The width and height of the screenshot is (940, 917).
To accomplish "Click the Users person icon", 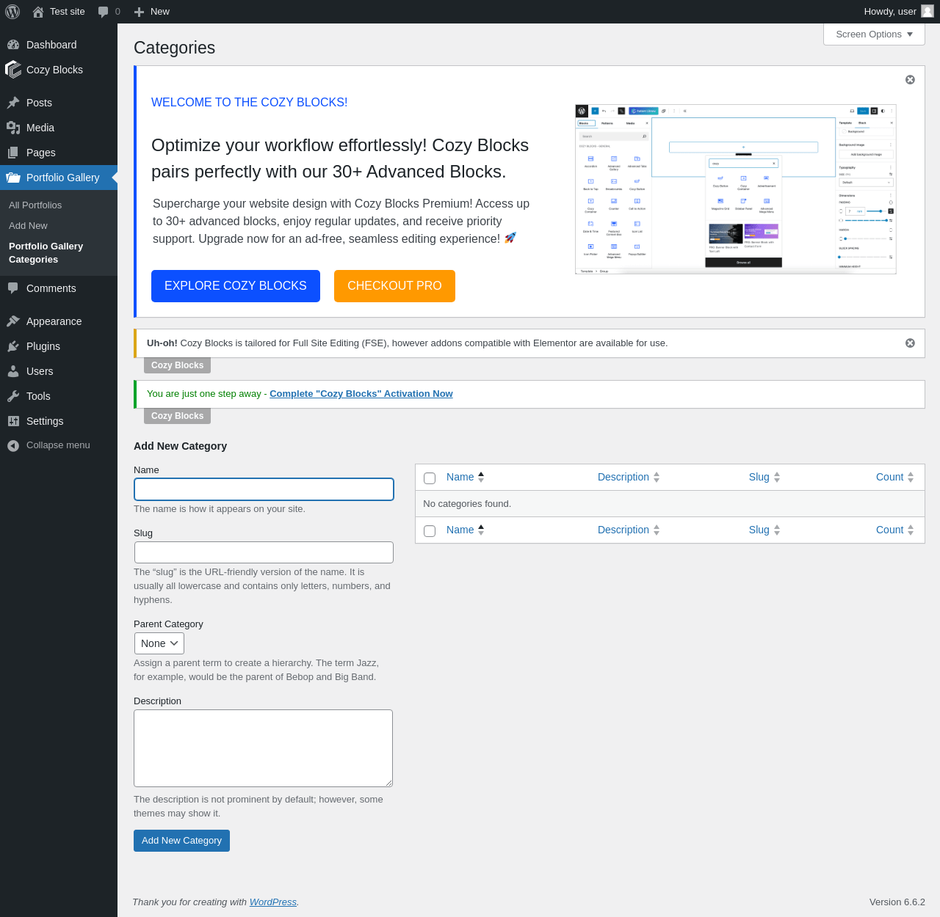I will click(13, 371).
